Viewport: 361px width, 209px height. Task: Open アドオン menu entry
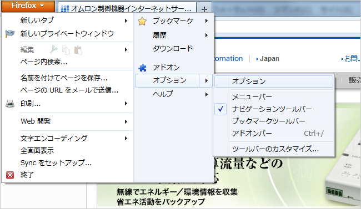166,68
